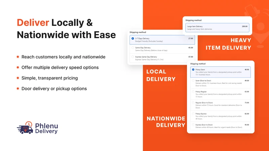Click the 'HEAVY ITEM DELIVERY' label
The height and width of the screenshot is (151, 269).
point(228,44)
